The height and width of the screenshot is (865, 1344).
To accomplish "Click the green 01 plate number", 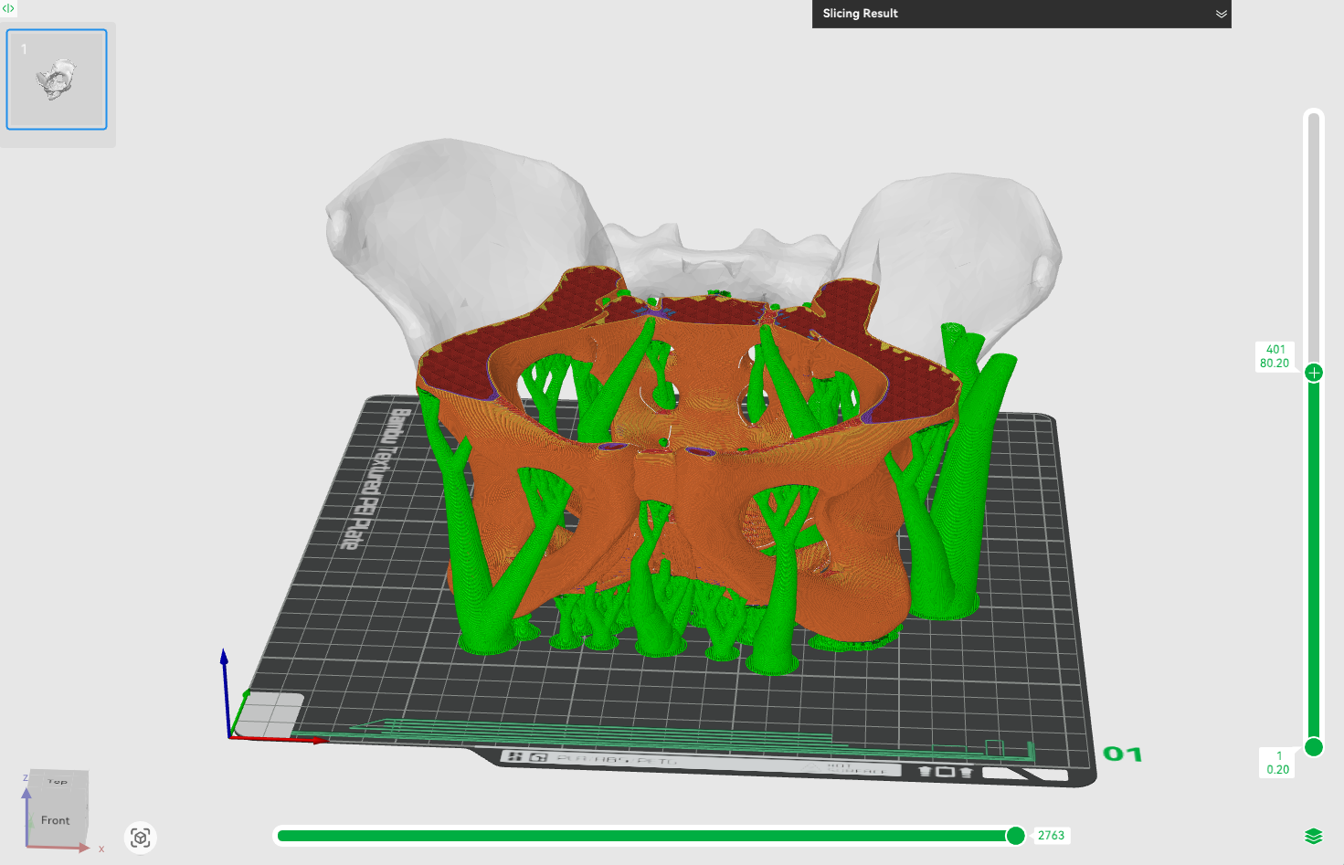I will point(1122,754).
